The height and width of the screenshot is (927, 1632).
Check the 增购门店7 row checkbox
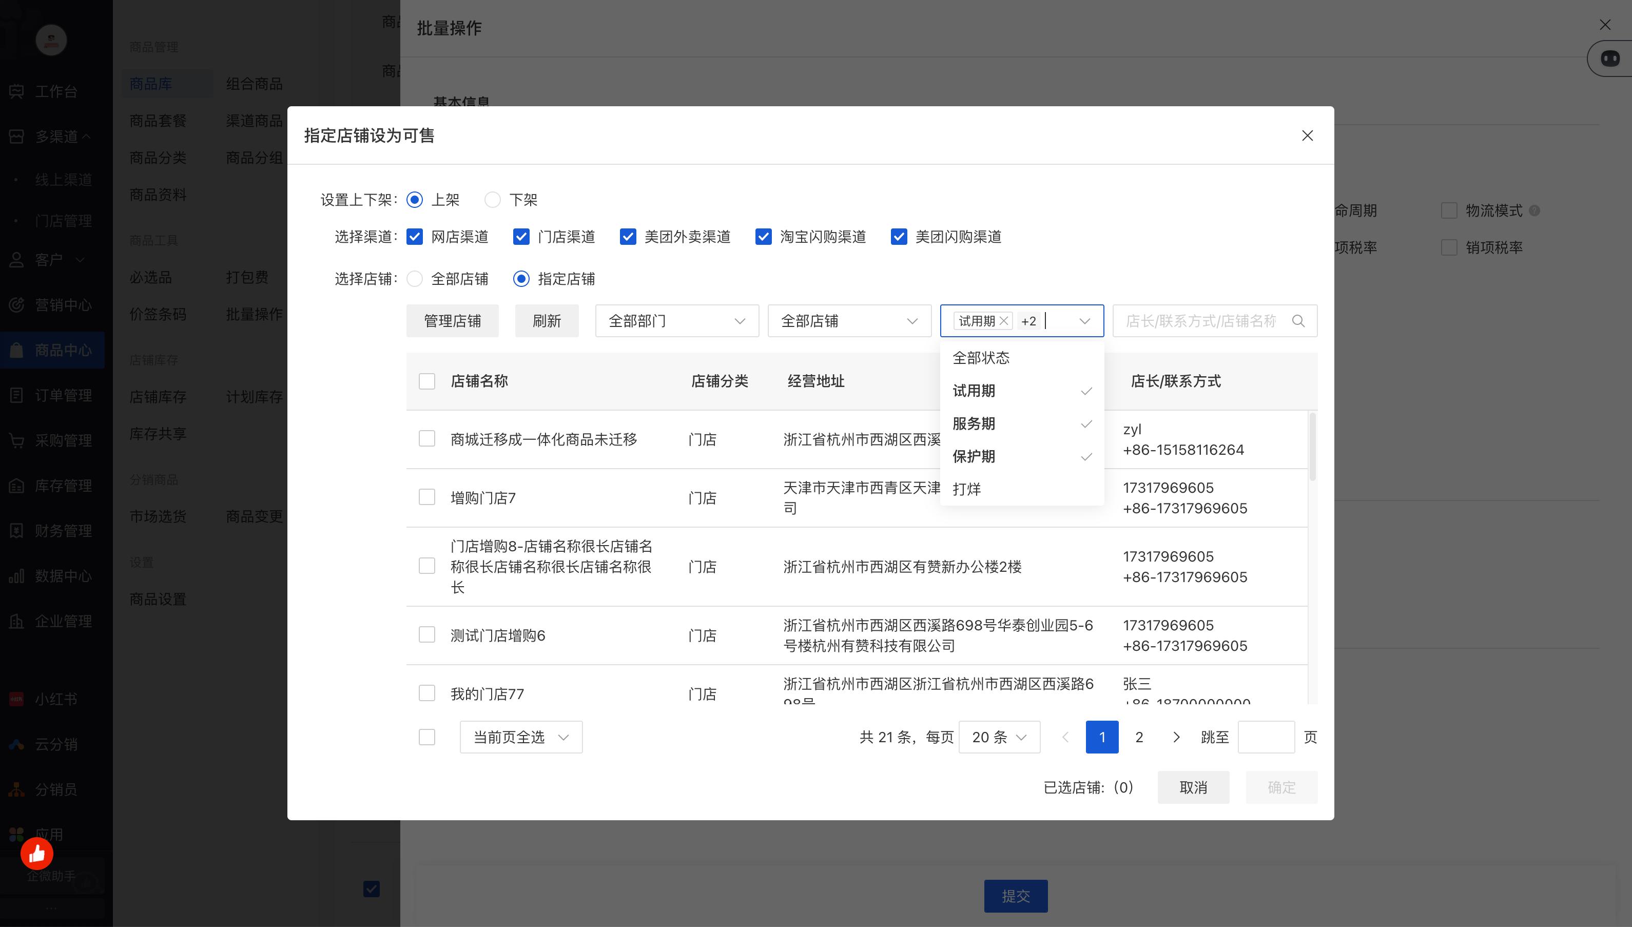(x=427, y=497)
